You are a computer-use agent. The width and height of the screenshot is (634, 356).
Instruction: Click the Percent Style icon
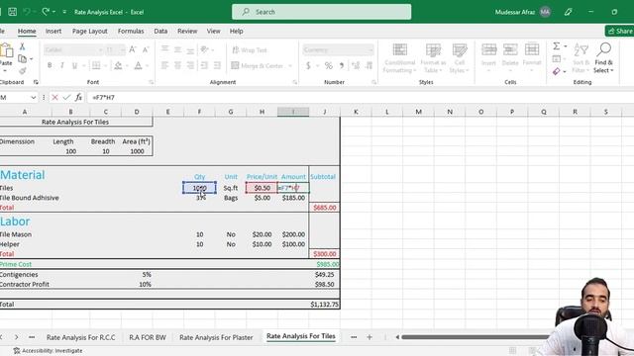328,65
